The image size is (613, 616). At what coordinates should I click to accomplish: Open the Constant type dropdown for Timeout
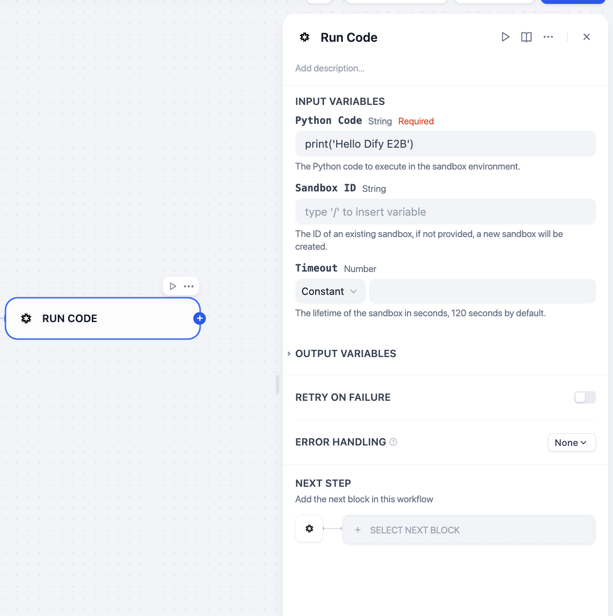pos(330,291)
